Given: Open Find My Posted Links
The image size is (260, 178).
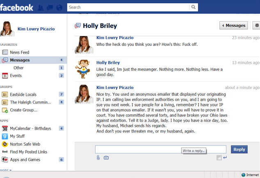Looking at the screenshot, I should (x=29, y=152).
